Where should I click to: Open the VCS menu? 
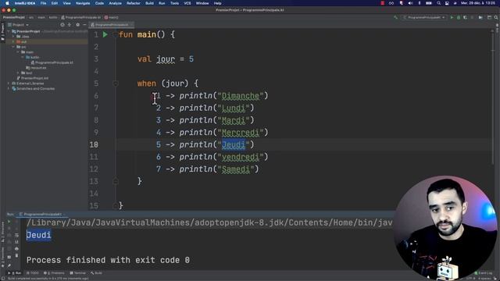187,3
